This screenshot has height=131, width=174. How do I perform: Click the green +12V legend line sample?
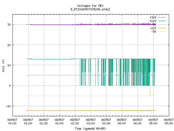click(162, 21)
